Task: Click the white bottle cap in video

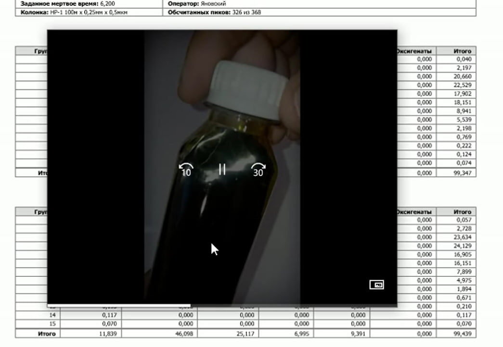Action: click(x=247, y=90)
